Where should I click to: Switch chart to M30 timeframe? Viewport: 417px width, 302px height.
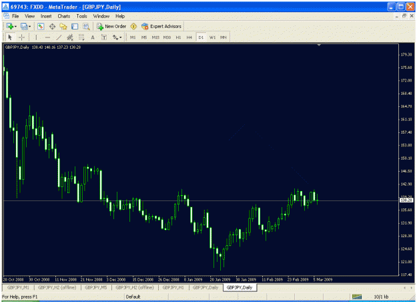pos(167,37)
